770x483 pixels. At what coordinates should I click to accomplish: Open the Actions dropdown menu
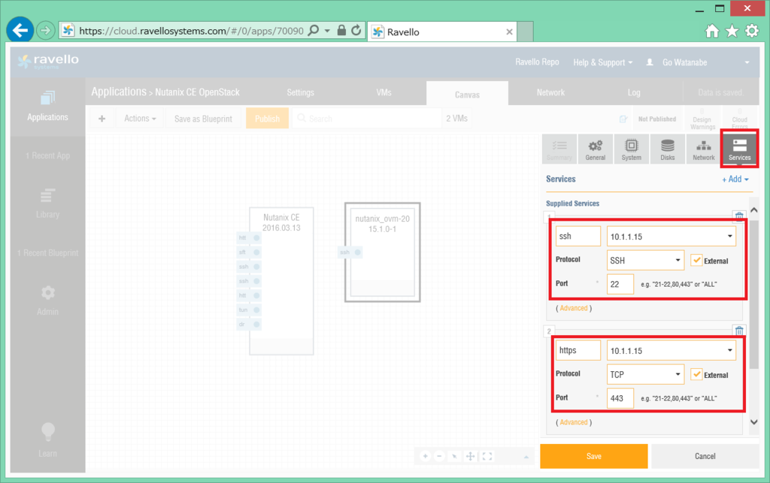point(140,119)
